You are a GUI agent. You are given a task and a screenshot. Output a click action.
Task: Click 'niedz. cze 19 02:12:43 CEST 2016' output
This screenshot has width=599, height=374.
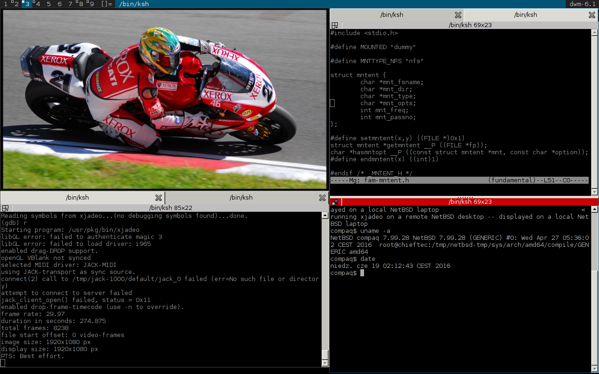point(390,266)
